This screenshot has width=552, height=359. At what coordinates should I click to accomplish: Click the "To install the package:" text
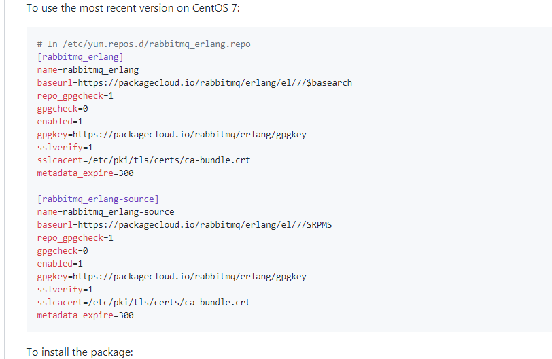coord(80,352)
